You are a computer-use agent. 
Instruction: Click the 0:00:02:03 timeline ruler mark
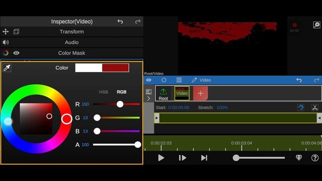point(161,143)
